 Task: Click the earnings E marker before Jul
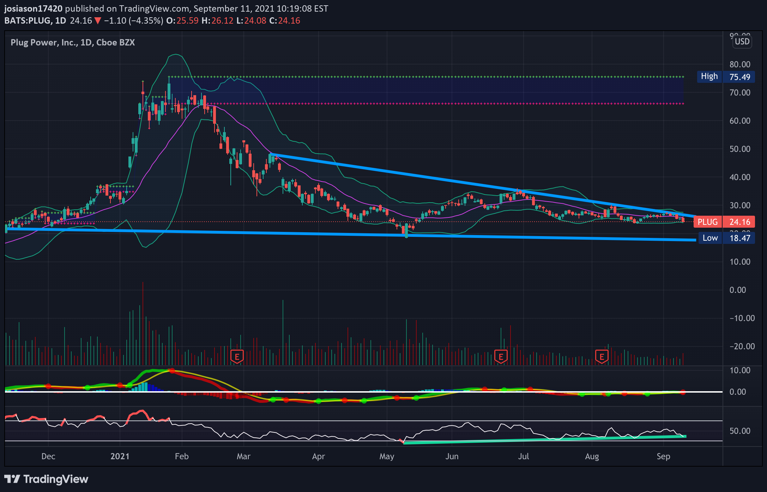501,357
